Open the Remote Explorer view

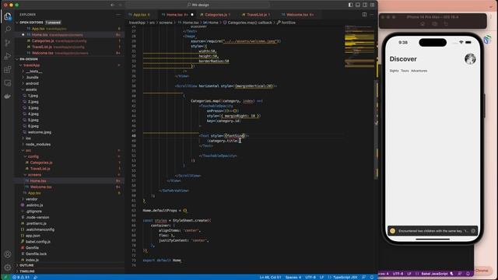[x=8, y=83]
